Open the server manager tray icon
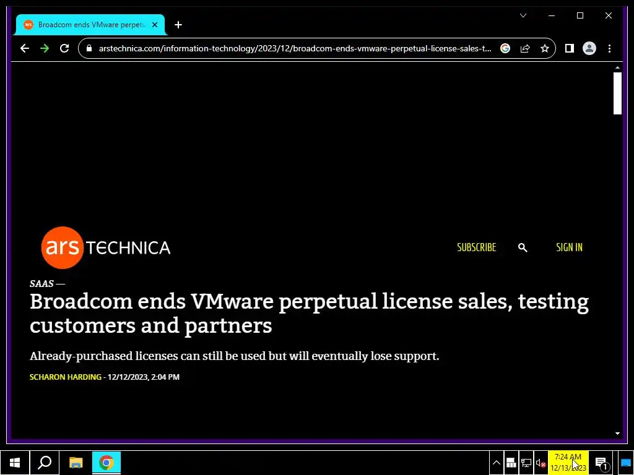Screen dimensions: 634x475 511,463
